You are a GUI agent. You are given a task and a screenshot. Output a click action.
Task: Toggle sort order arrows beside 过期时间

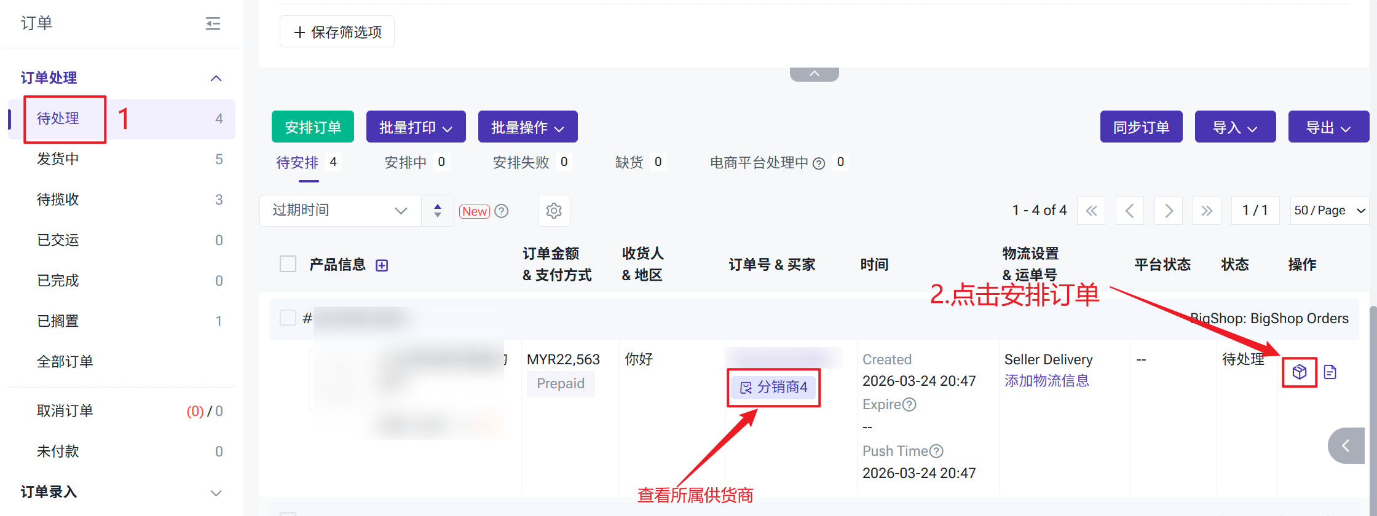[438, 211]
